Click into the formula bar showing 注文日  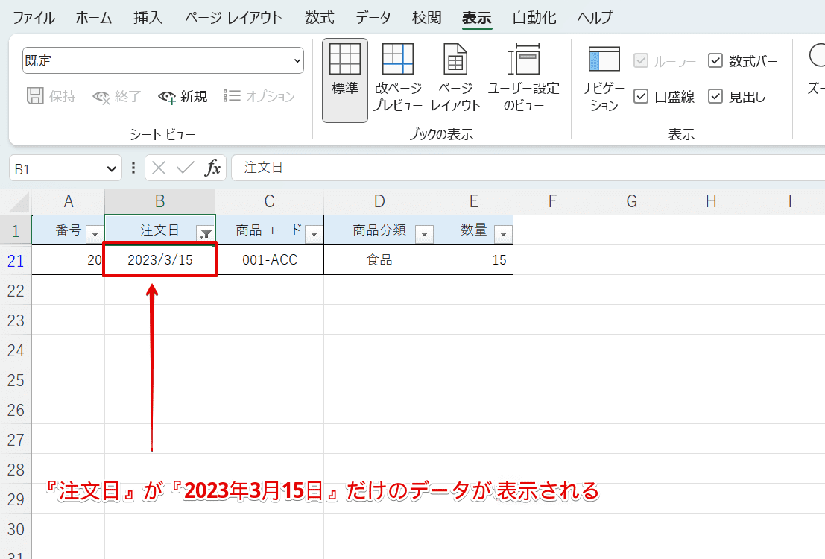(x=528, y=168)
